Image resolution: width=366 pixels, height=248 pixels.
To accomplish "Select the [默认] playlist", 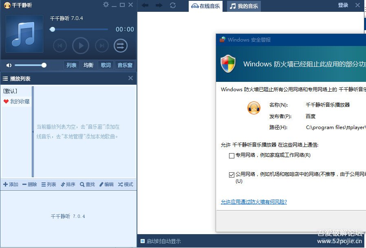I will [10, 91].
